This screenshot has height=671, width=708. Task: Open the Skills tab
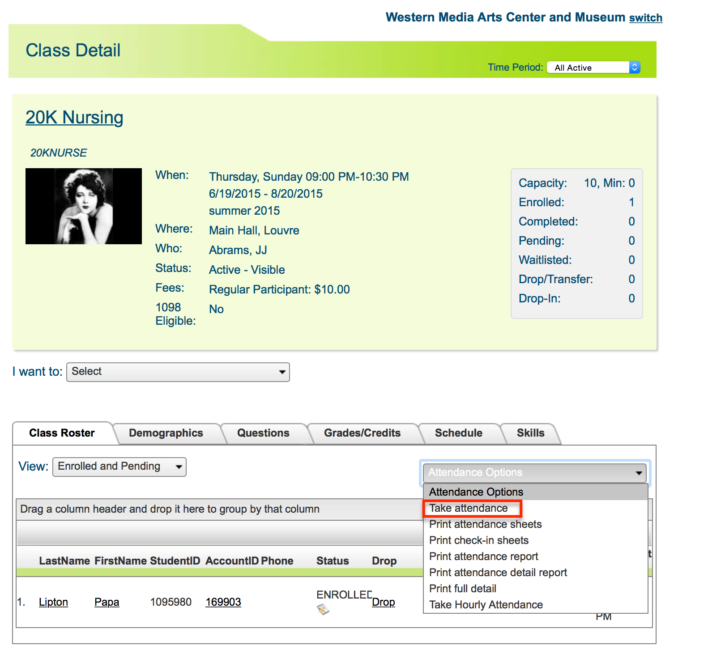tap(530, 433)
